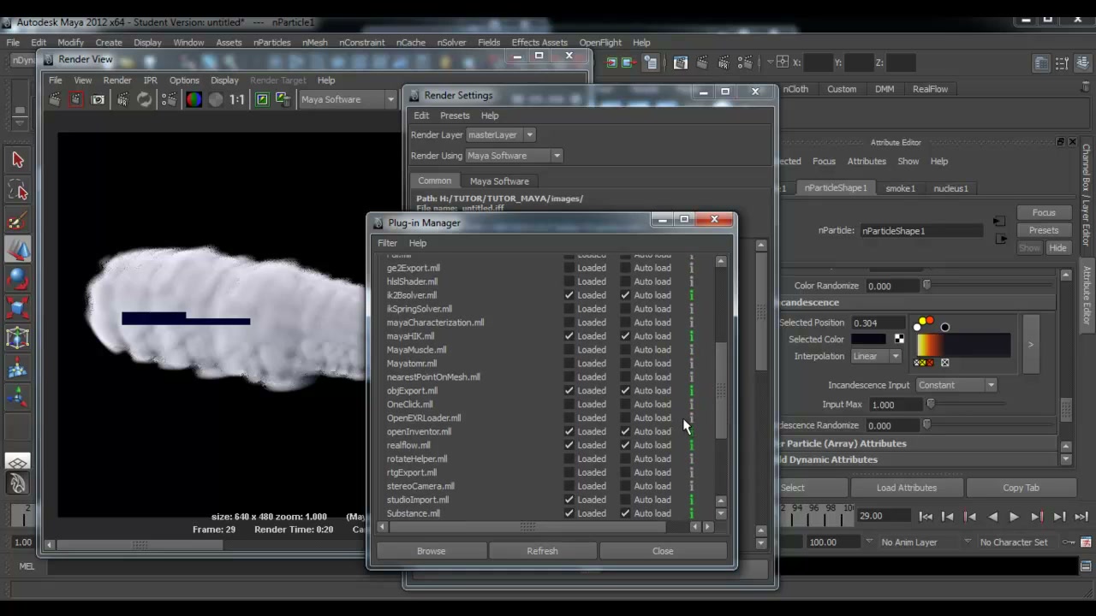Open Render Using Maya Software dropdown
Screen dimensions: 1096x616
[x=514, y=156]
